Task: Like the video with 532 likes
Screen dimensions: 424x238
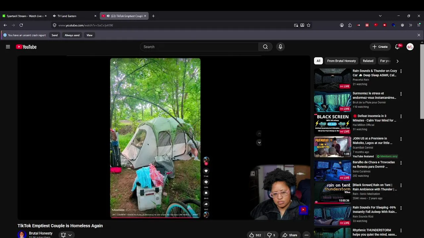Action: click(255, 235)
